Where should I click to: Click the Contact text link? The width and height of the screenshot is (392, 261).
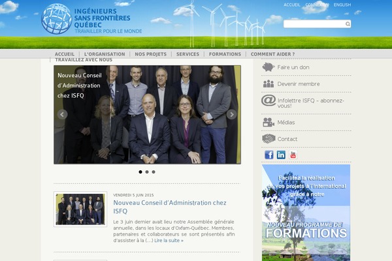[x=287, y=139]
